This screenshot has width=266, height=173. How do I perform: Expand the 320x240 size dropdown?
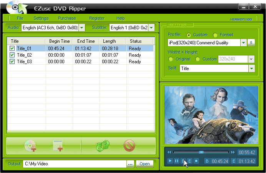[251, 59]
